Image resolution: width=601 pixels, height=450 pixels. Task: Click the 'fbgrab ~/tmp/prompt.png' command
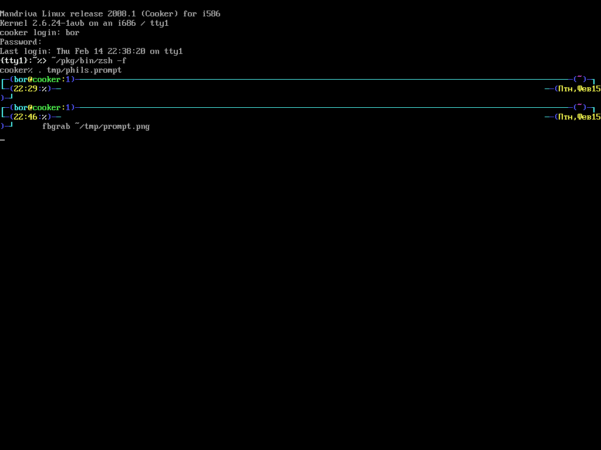pos(96,127)
